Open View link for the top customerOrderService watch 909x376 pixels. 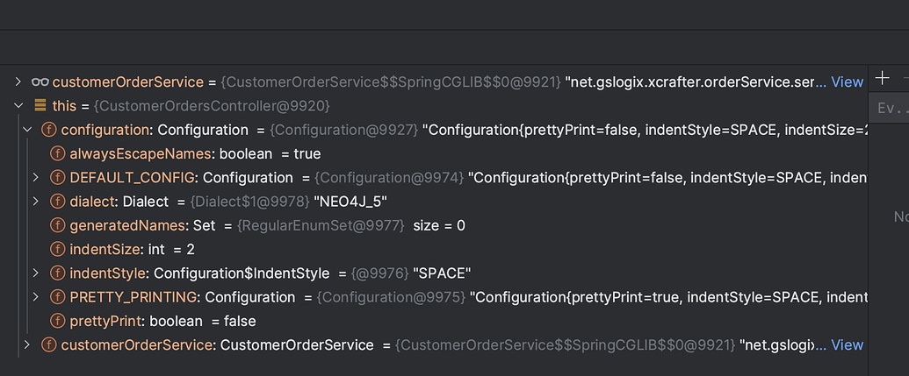(x=847, y=82)
